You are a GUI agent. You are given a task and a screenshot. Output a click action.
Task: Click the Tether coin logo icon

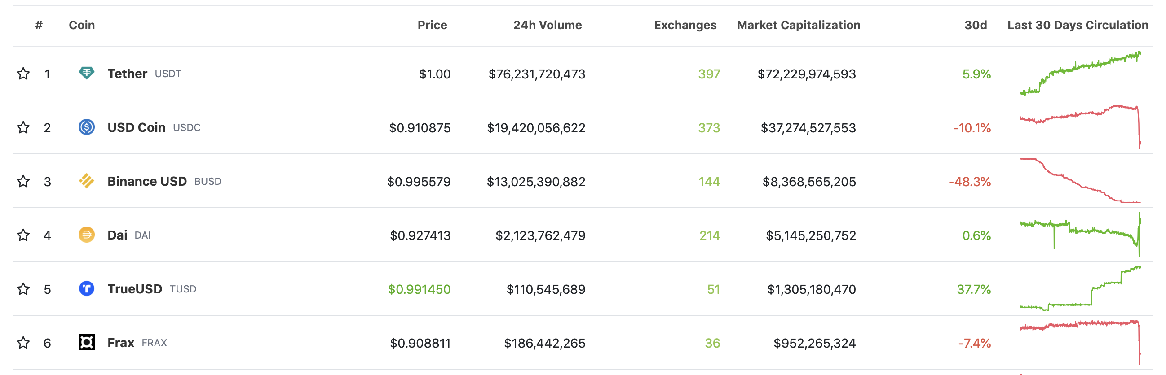(x=86, y=73)
